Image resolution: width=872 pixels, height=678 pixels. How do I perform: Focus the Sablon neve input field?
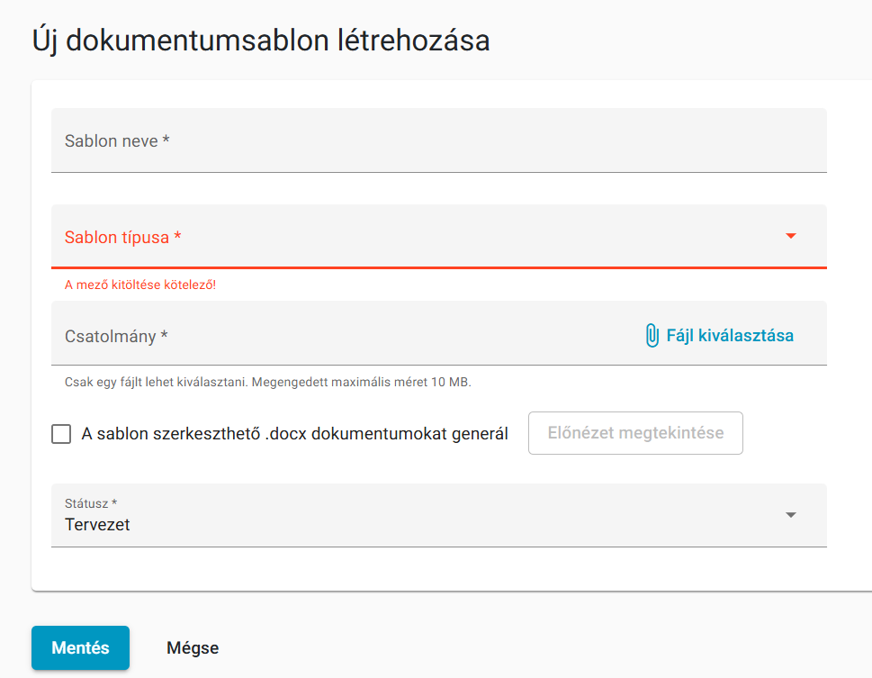(439, 140)
